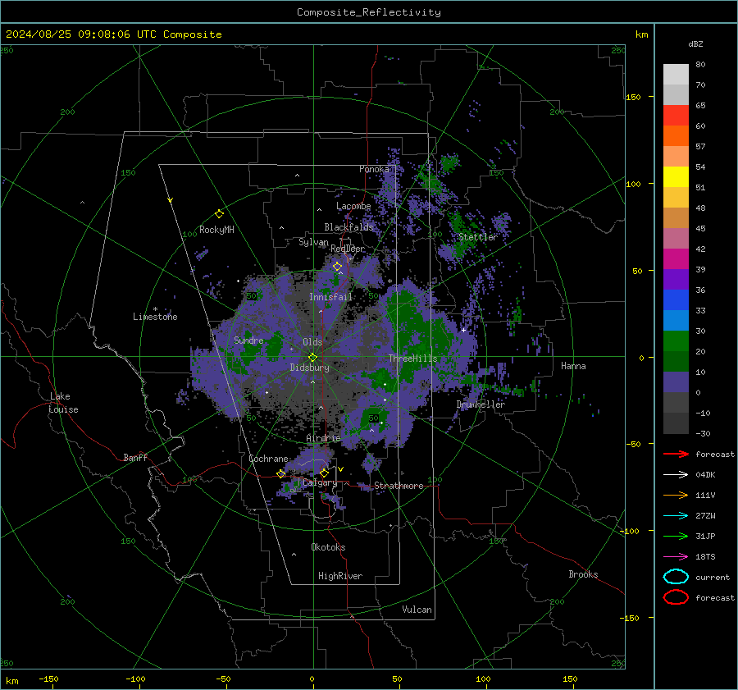738x690 pixels.
Task: Click the Brooks label
Action: 583,574
